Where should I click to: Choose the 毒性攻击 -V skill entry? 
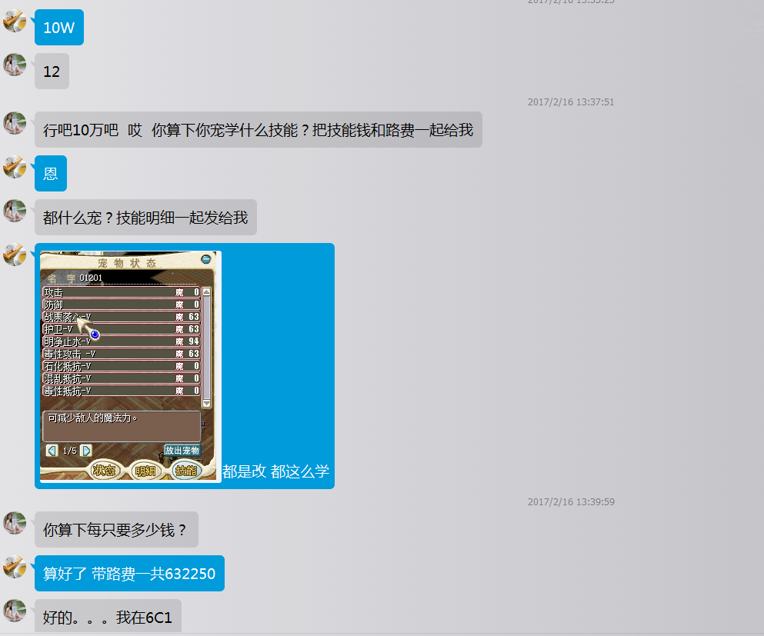pos(121,354)
